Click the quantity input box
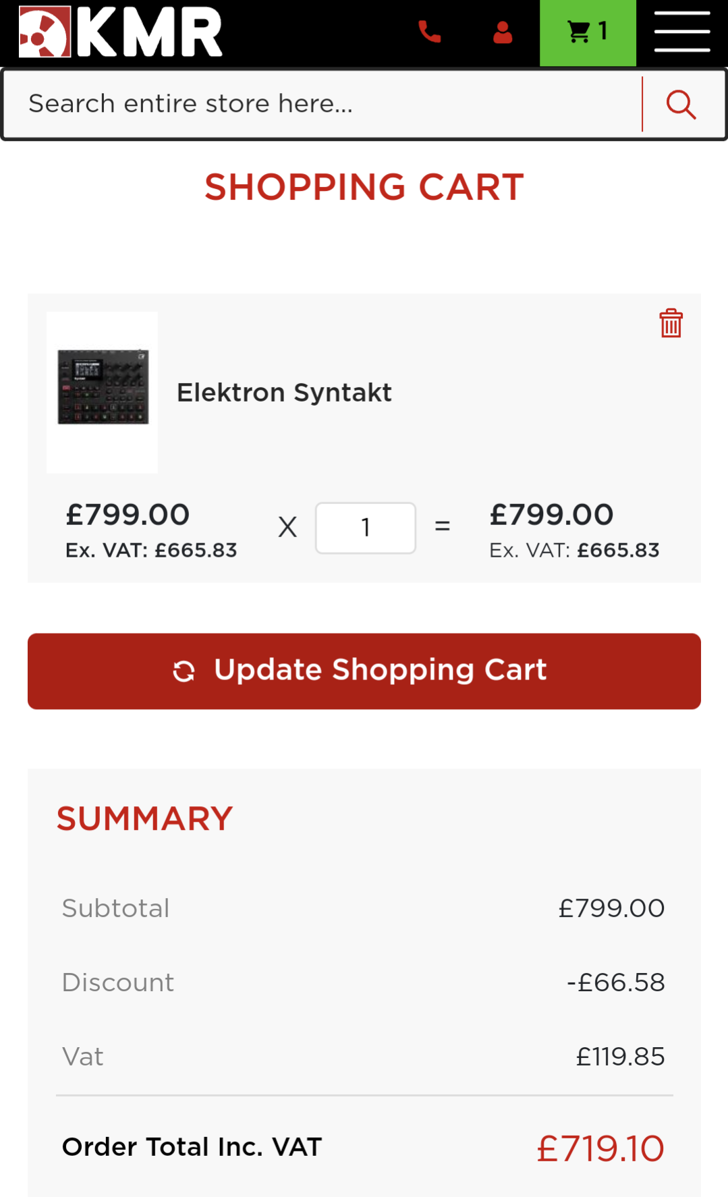The width and height of the screenshot is (728, 1197). click(366, 528)
